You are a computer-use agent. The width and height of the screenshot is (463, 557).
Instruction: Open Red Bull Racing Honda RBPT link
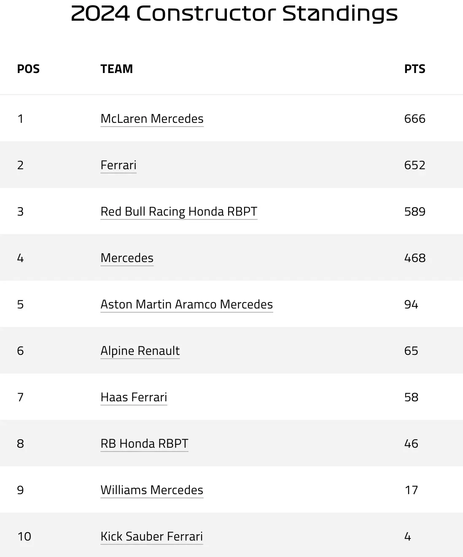point(179,211)
